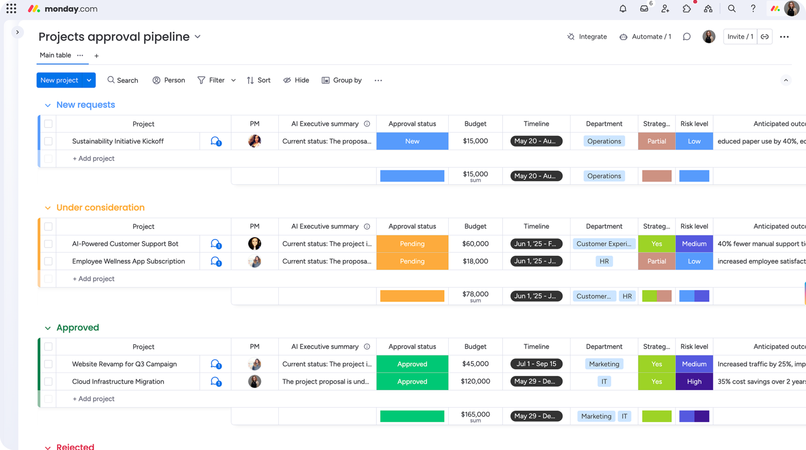806x450 pixels.
Task: Open the notifications bell
Action: coord(623,9)
